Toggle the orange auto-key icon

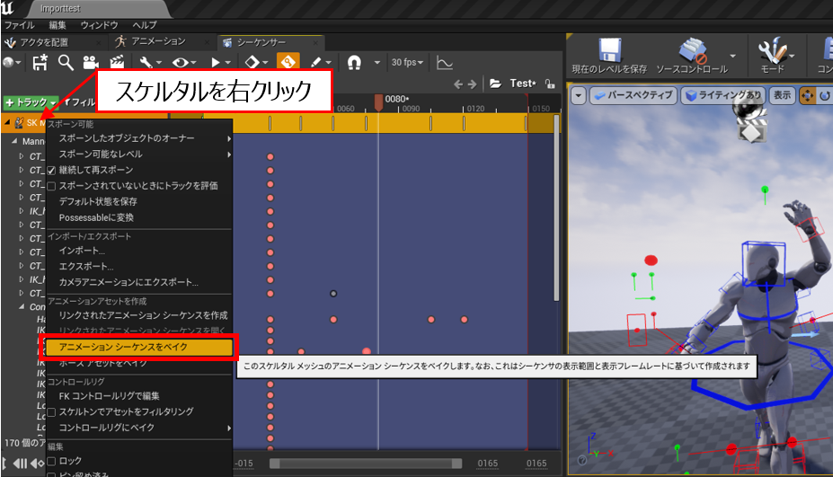pyautogui.click(x=288, y=62)
